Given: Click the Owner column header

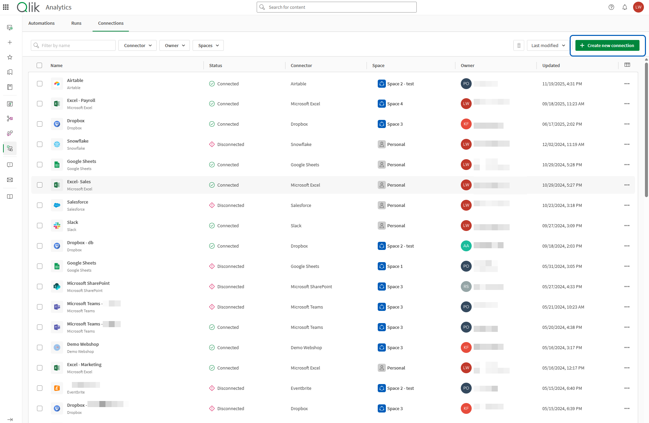Looking at the screenshot, I should [x=468, y=65].
